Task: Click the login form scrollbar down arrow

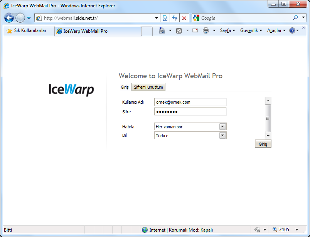Action: point(268,136)
